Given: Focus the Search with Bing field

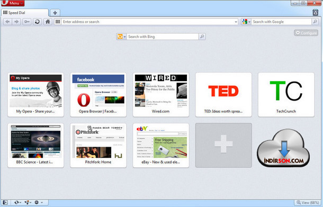Looking at the screenshot, I should 163,37.
